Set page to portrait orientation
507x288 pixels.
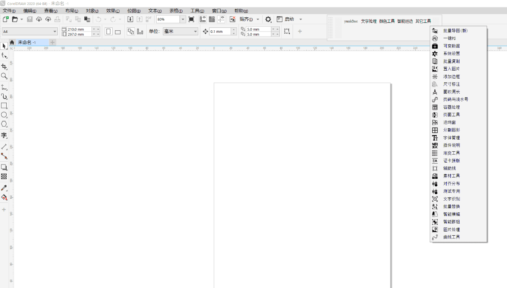coord(108,32)
